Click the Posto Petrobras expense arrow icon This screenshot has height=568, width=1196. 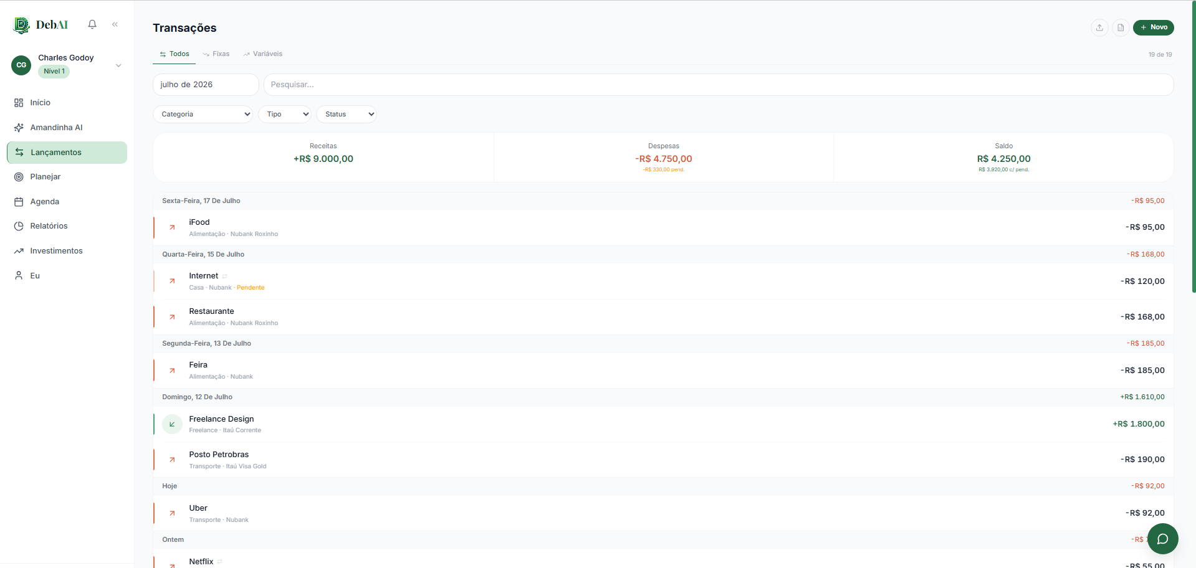click(x=172, y=460)
